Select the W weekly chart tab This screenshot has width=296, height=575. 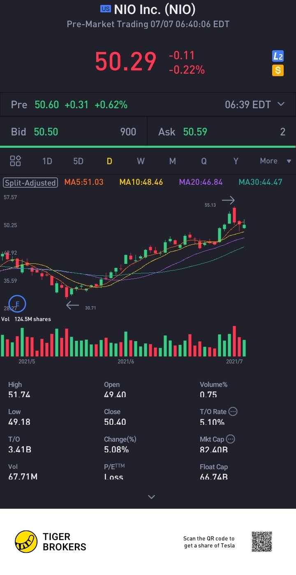pos(141,161)
